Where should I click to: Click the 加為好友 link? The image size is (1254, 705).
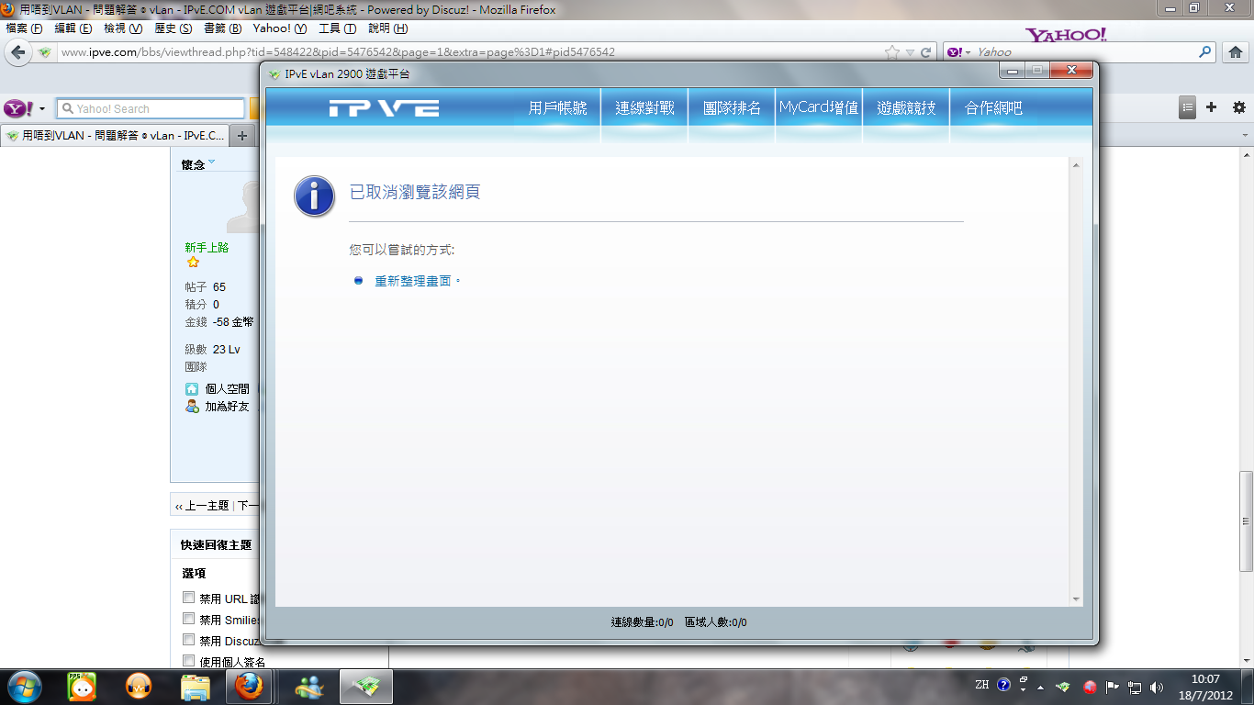pyautogui.click(x=227, y=406)
